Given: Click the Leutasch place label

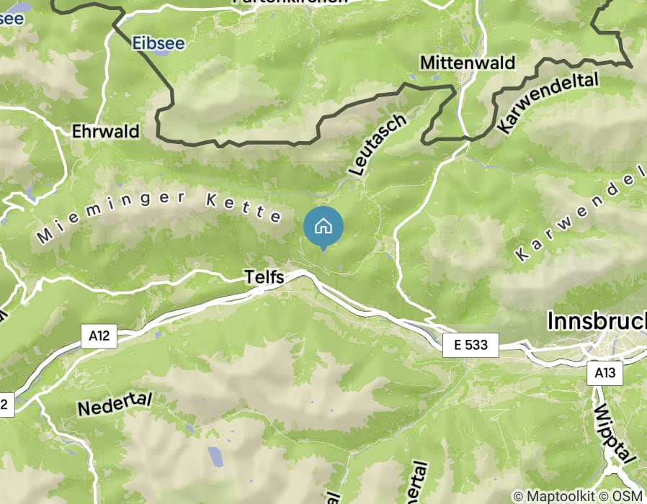Looking at the screenshot, I should click(378, 144).
